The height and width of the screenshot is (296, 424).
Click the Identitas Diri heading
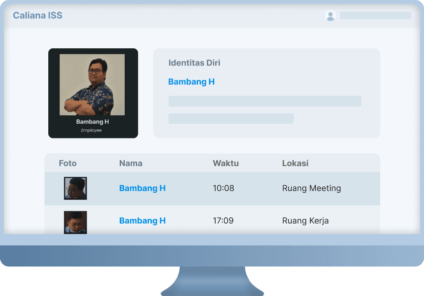194,63
